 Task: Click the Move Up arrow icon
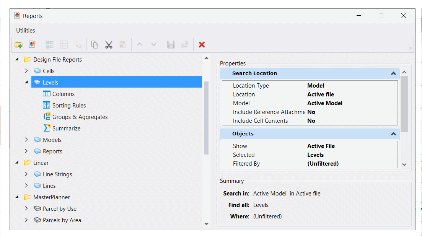coord(139,44)
